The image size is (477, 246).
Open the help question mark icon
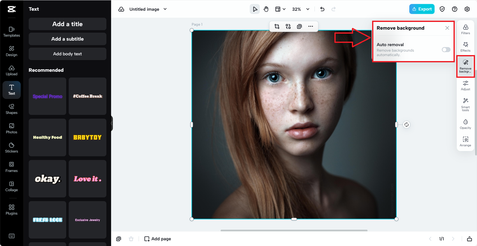point(455,9)
